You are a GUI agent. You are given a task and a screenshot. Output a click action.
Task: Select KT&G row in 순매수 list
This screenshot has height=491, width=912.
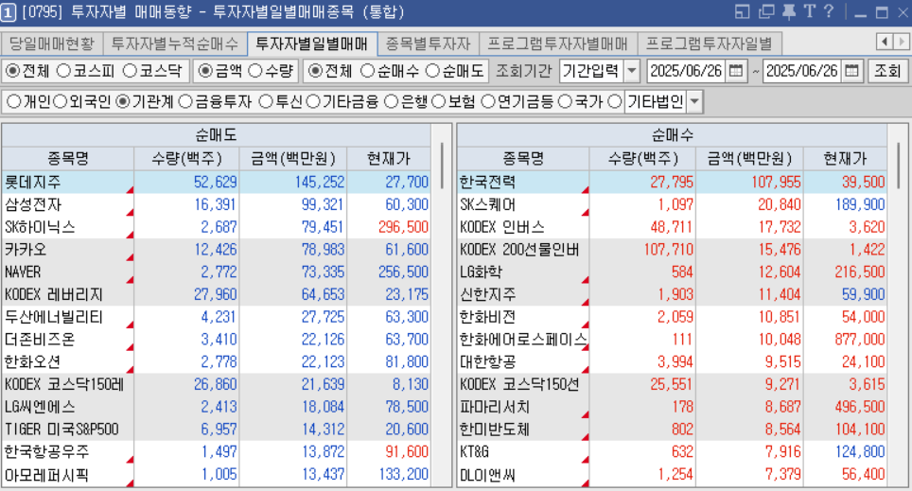672,452
